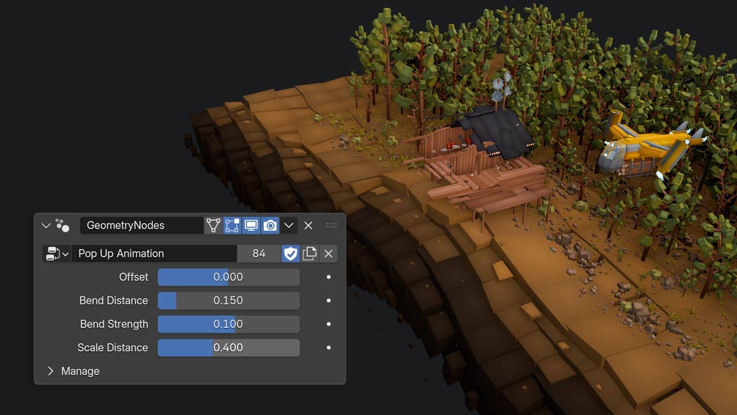Click the animate dot beside Offset
Viewport: 737px width, 415px height.
pyautogui.click(x=329, y=277)
